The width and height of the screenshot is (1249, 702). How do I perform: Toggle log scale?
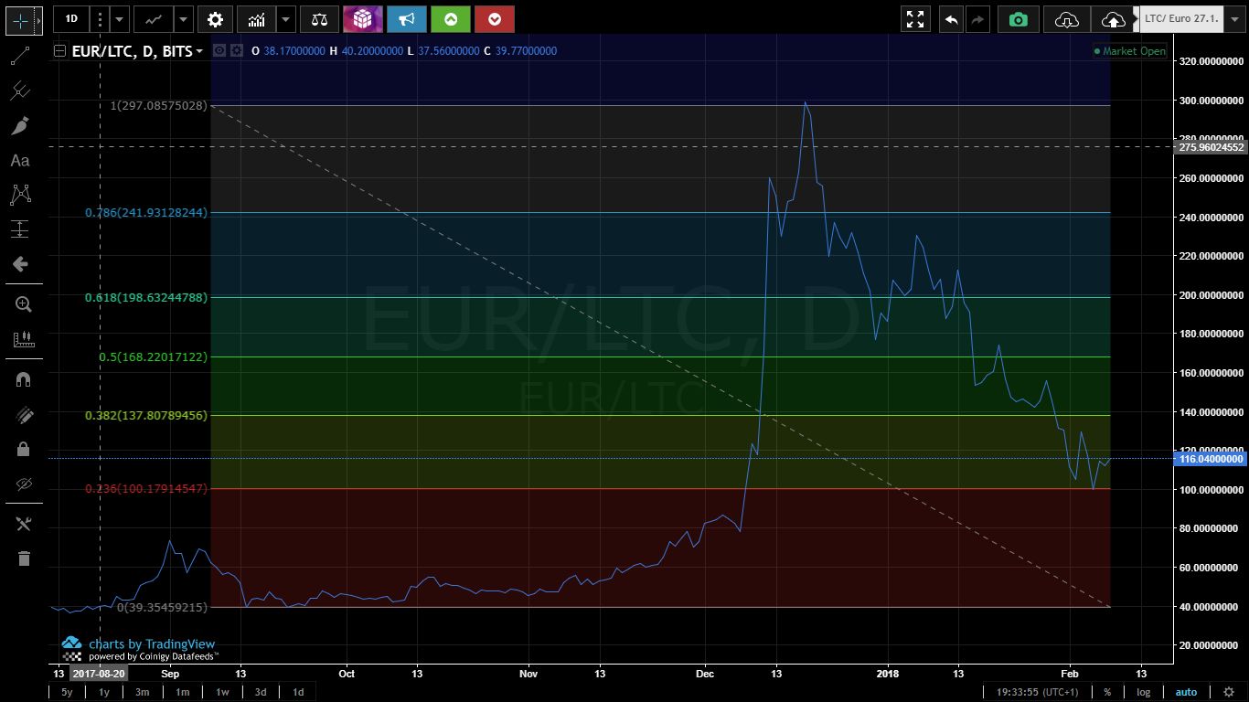(1144, 692)
